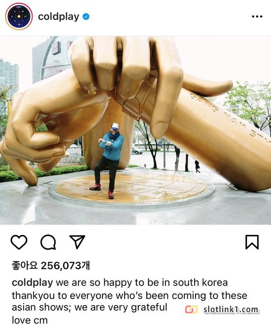
Task: Select the caption line about south korea
Action: pos(120,282)
